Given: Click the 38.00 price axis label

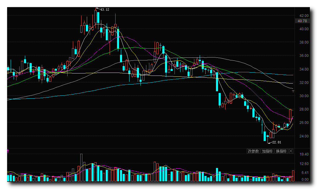Looking at the screenshot, I should tap(304, 42).
